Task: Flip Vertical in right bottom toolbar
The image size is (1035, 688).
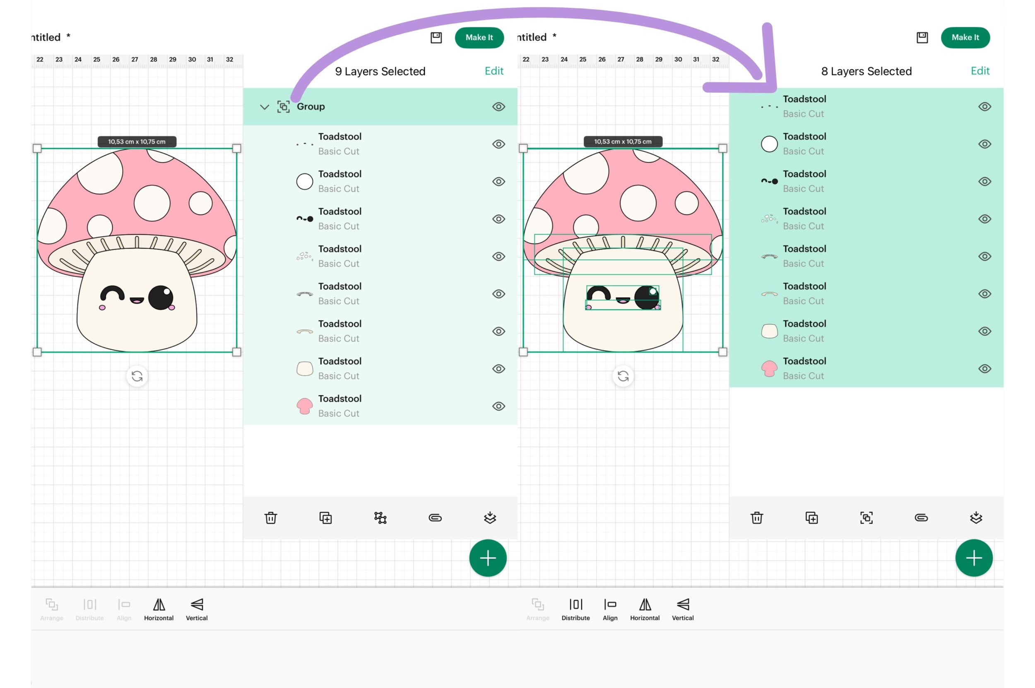Action: [x=682, y=609]
